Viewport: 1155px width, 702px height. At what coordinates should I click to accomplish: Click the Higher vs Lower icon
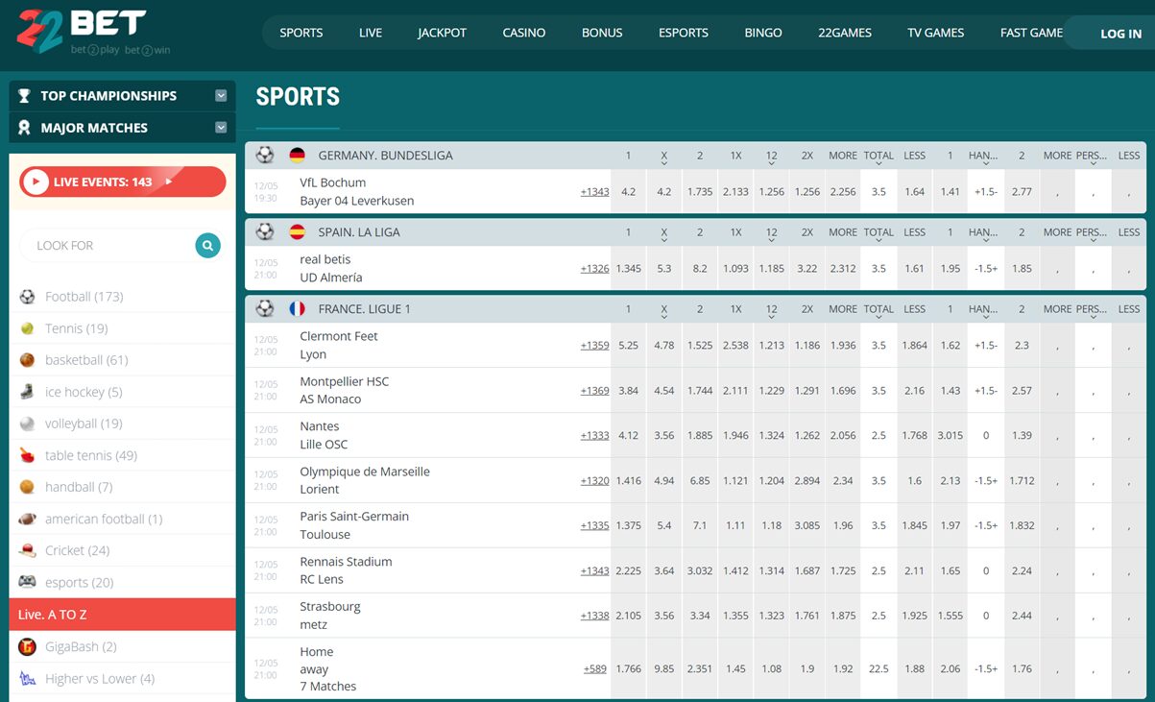coord(28,678)
